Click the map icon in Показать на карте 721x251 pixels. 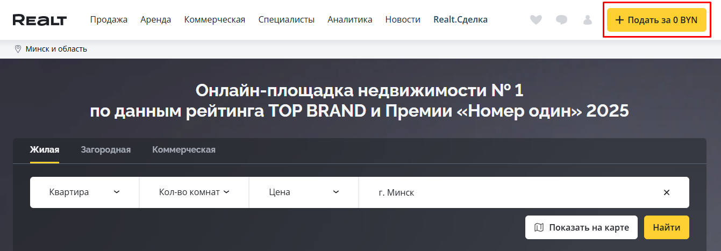[x=539, y=227]
